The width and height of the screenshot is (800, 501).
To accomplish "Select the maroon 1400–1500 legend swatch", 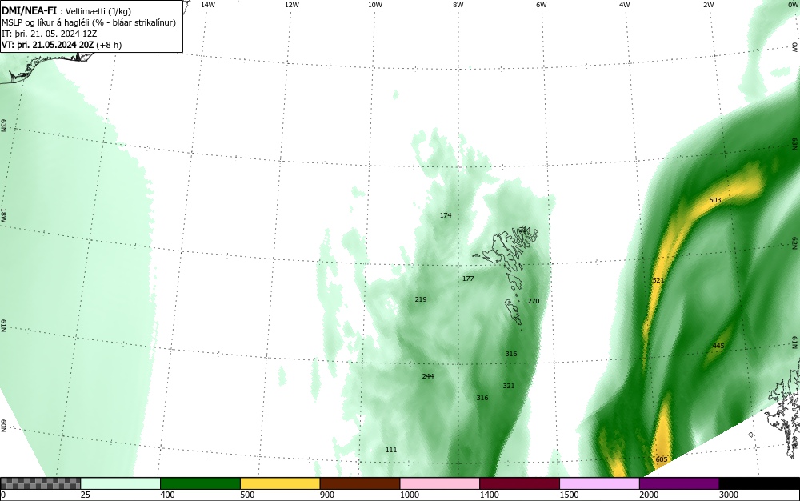I will 519,483.
